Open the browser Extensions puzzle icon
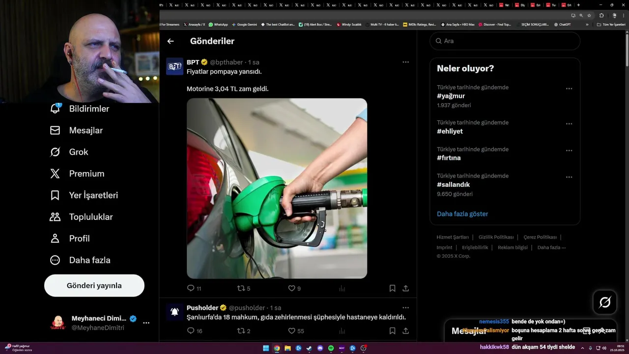The image size is (629, 354). coord(601,15)
